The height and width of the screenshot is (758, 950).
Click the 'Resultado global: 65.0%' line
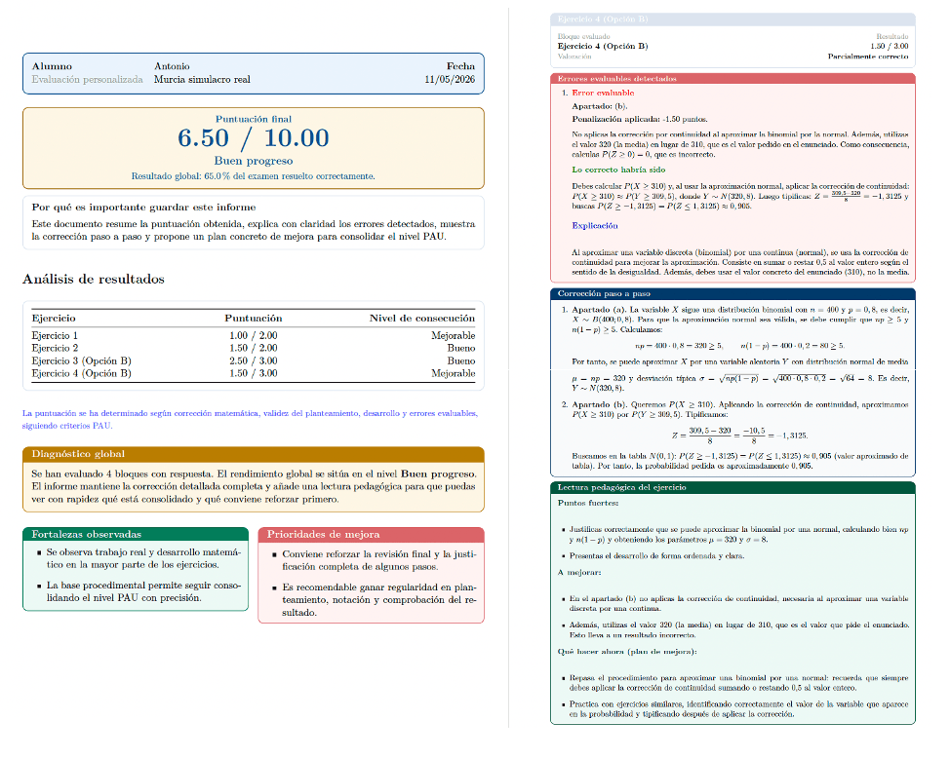[254, 176]
